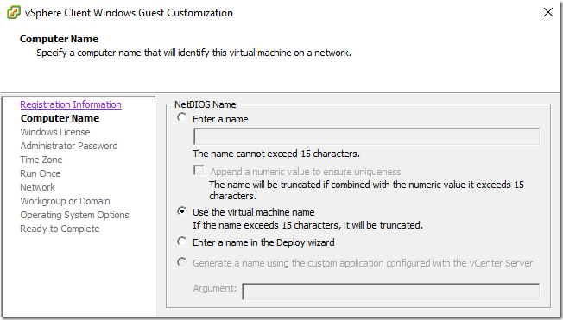Close the Guest Customization window
This screenshot has height=320, width=563.
548,12
